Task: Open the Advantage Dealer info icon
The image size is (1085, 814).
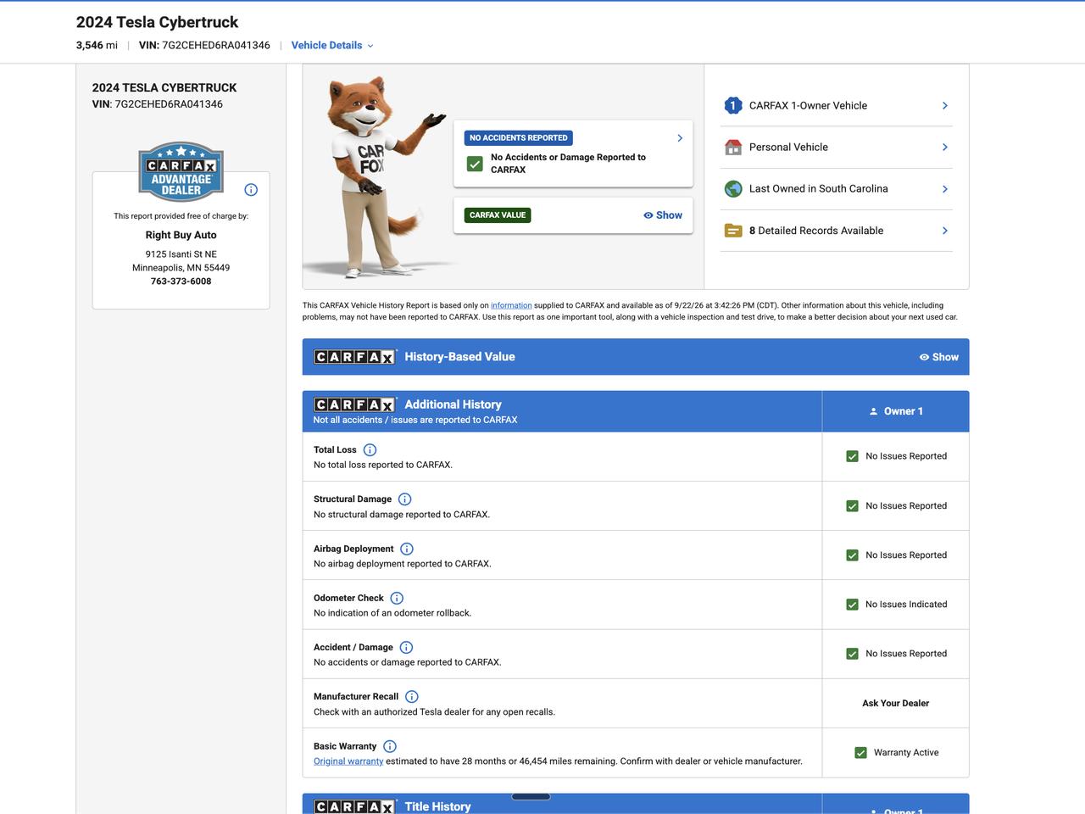Action: click(x=251, y=190)
